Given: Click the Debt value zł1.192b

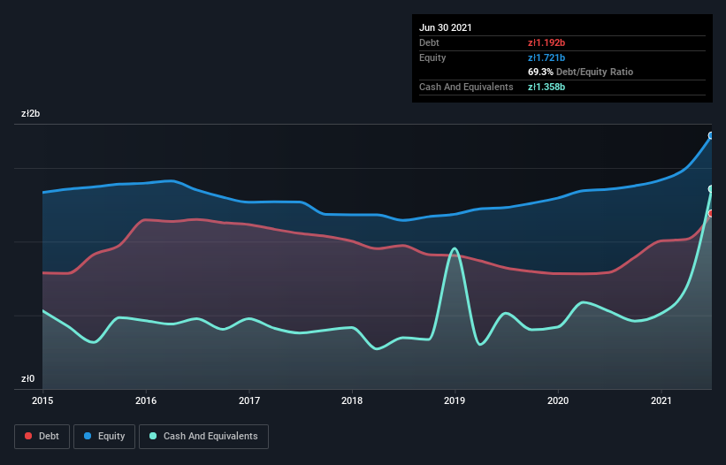Looking at the screenshot, I should point(546,42).
